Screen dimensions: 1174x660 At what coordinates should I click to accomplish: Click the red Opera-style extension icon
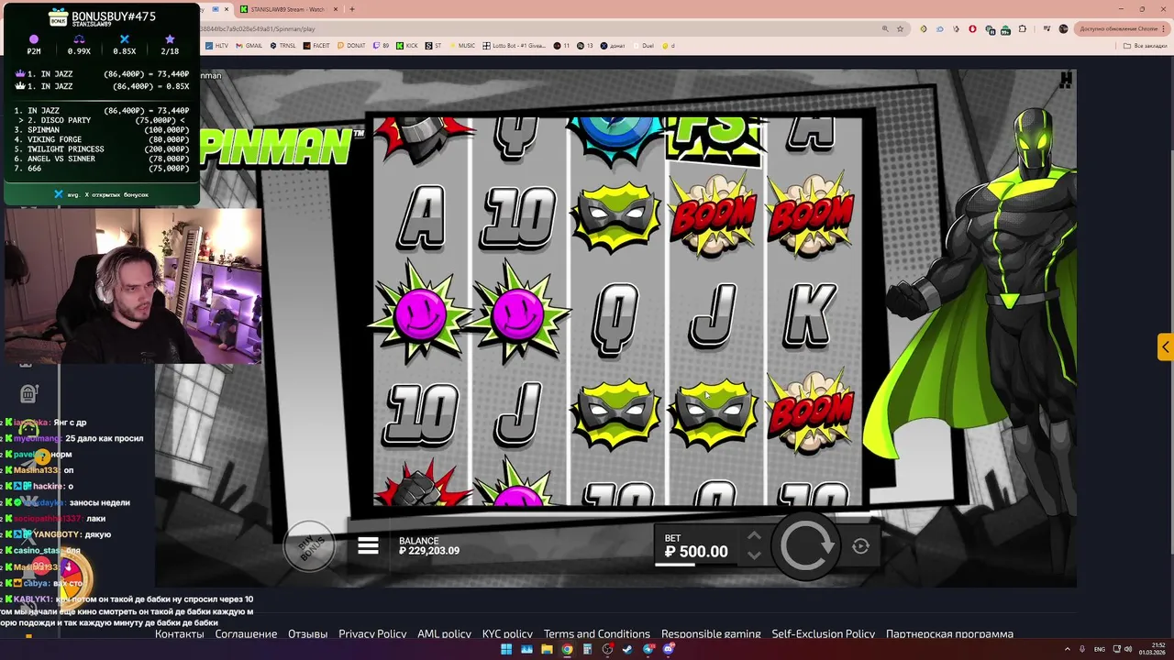click(972, 28)
